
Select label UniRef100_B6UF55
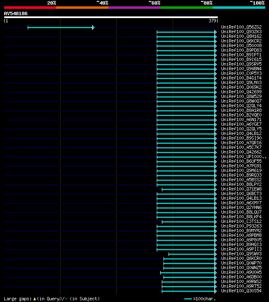pos(241,161)
